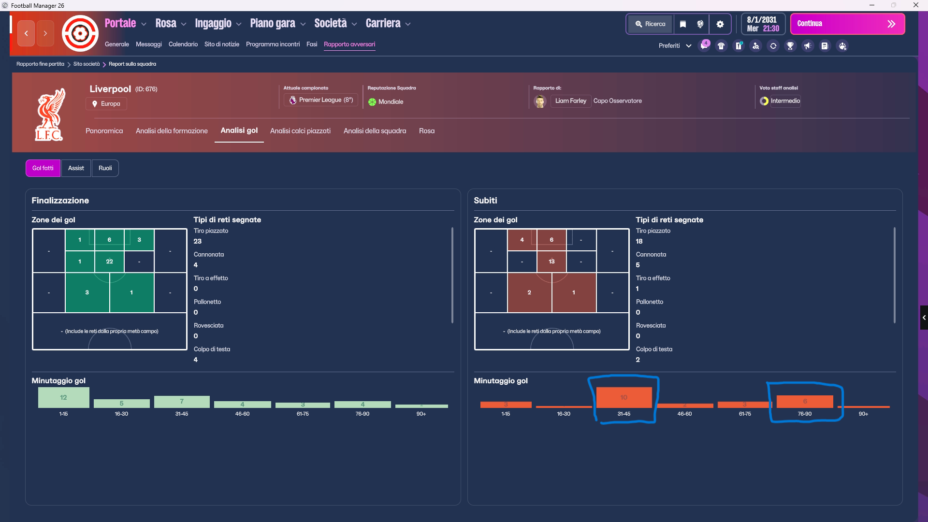
Task: Switch to the Ruoli toggle
Action: click(105, 168)
